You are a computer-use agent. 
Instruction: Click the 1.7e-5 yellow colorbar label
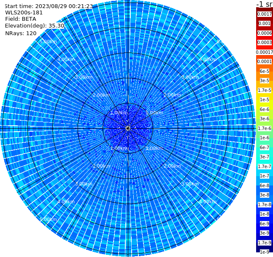tap(264, 90)
